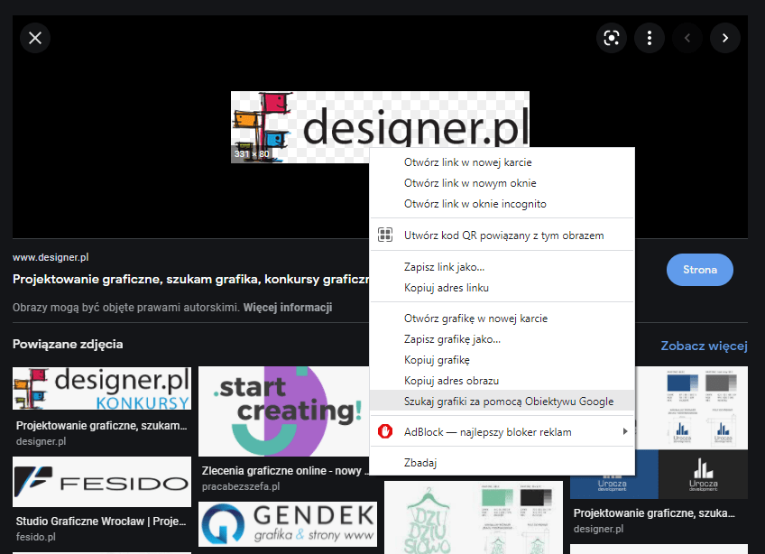This screenshot has width=765, height=554.
Task: Go to the next image arrow
Action: tap(724, 38)
